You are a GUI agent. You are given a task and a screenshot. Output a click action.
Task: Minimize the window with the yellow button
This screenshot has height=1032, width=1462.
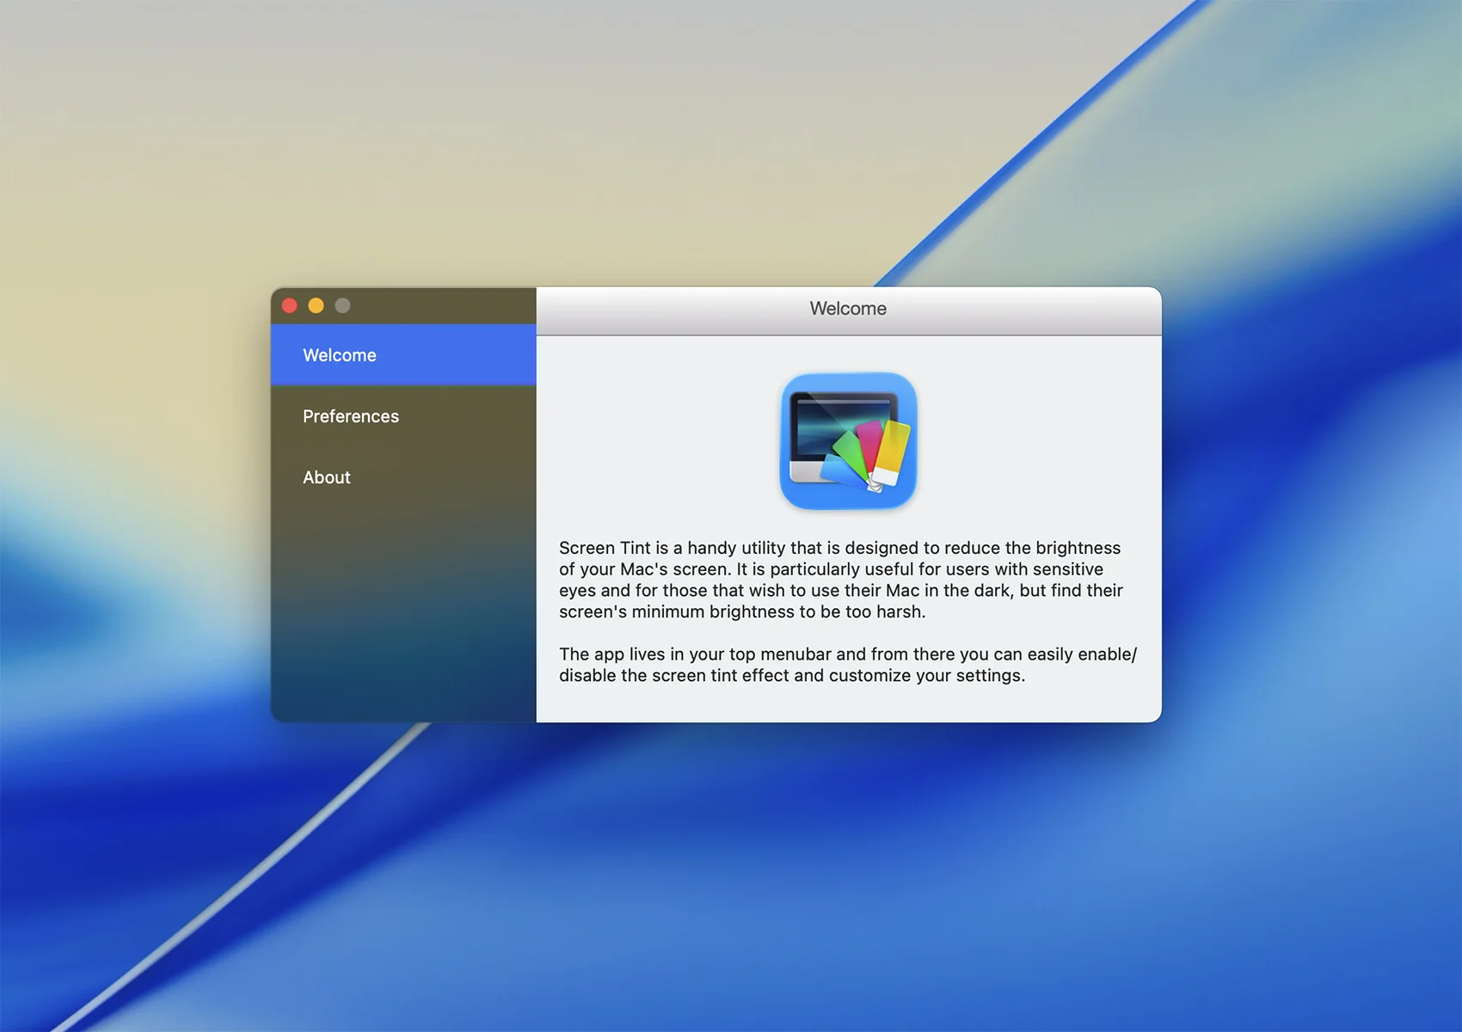tap(316, 306)
